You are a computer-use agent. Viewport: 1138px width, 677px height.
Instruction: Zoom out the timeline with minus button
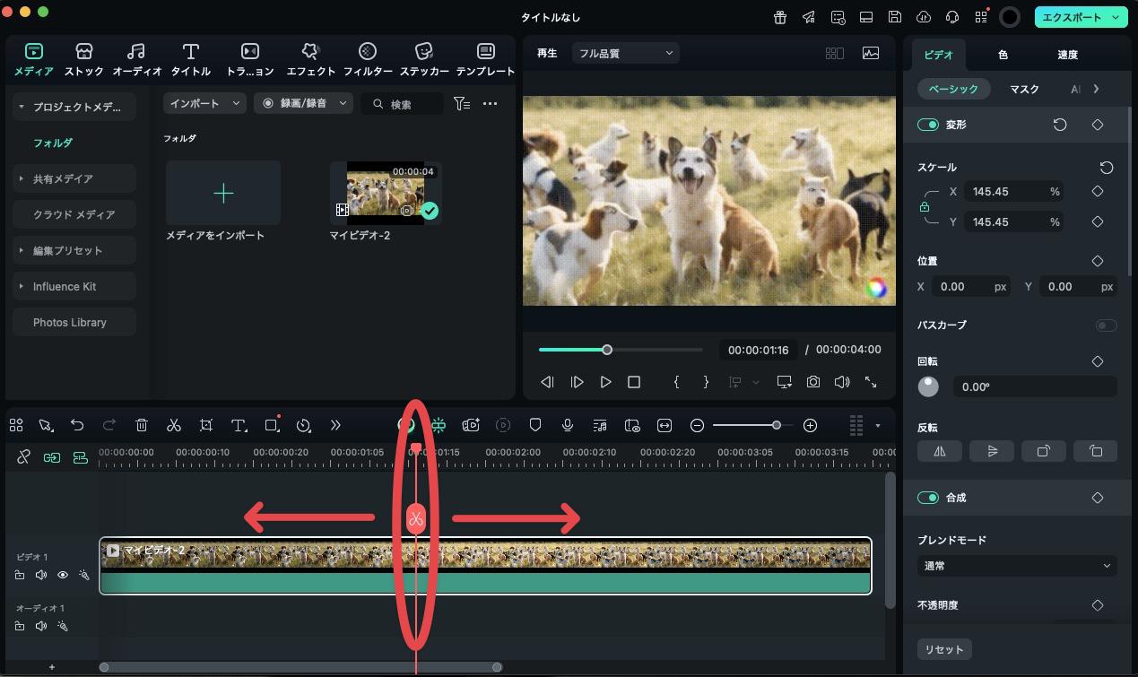(x=697, y=425)
